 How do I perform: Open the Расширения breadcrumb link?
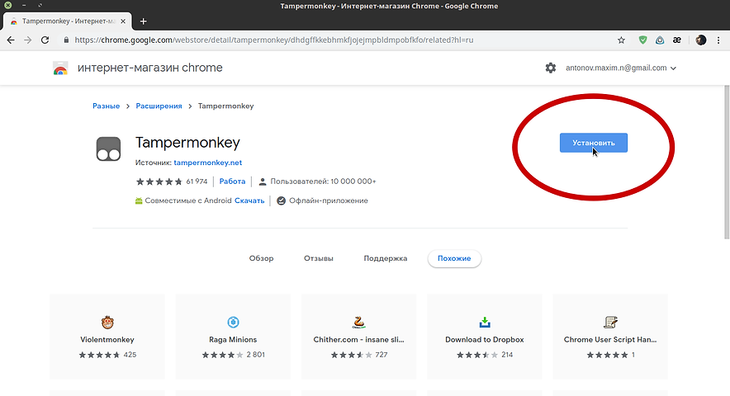pos(159,106)
